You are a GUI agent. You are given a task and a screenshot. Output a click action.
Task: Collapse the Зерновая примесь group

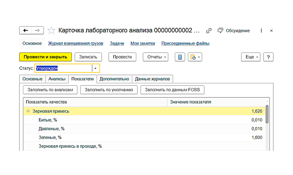coord(28,111)
